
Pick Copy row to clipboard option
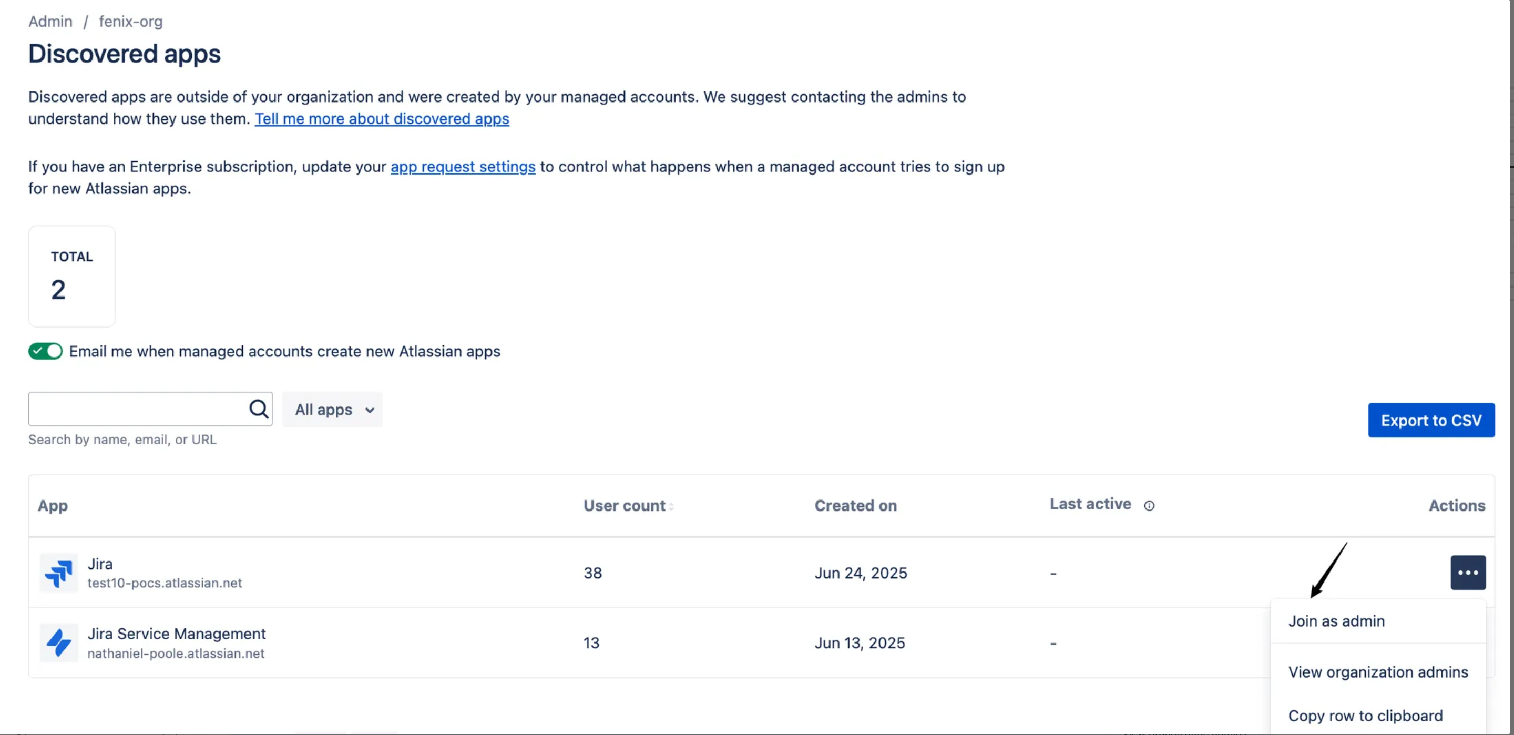tap(1365, 716)
